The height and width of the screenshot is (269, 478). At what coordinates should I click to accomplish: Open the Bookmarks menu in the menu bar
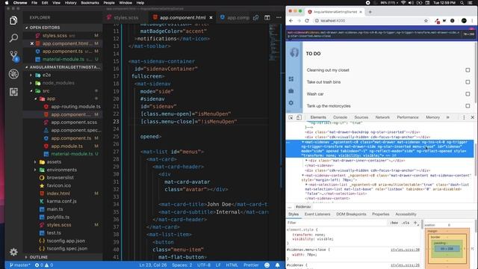pyautogui.click(x=90, y=3)
